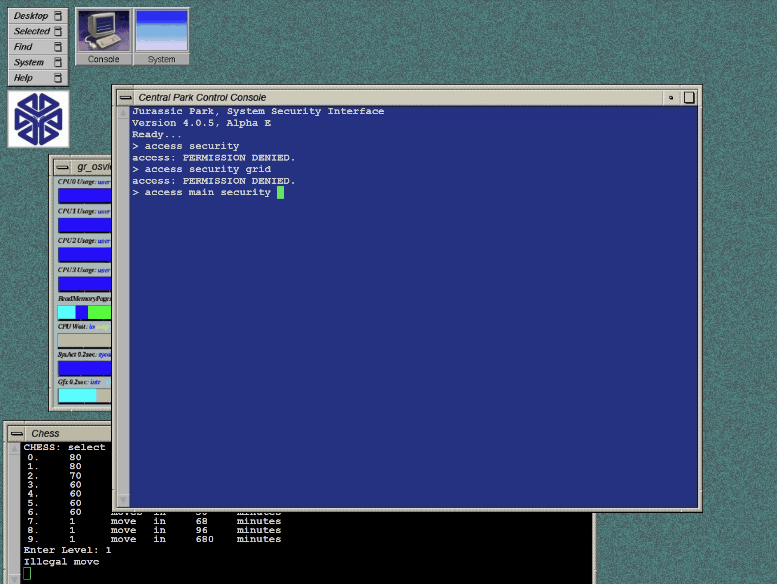This screenshot has width=777, height=584.
Task: Click the 'Ready...' line in console
Action: (x=157, y=134)
